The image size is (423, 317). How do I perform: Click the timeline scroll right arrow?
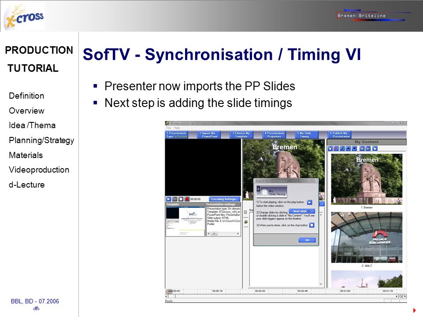tap(397, 296)
